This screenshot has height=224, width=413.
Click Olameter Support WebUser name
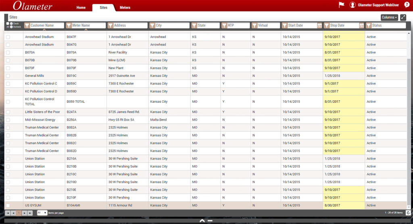coord(378,5)
